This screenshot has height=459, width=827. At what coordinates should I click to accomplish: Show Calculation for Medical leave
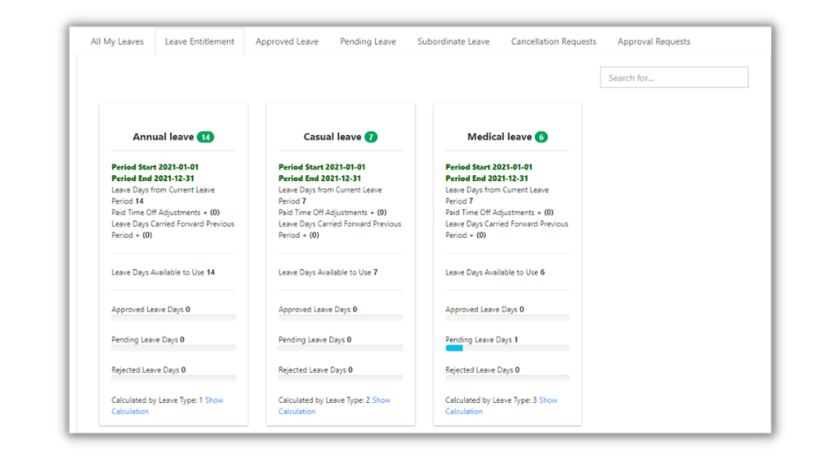click(548, 400)
